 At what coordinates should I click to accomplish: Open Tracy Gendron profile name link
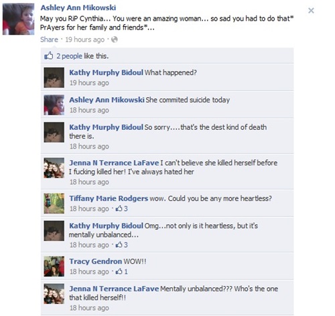click(96, 261)
